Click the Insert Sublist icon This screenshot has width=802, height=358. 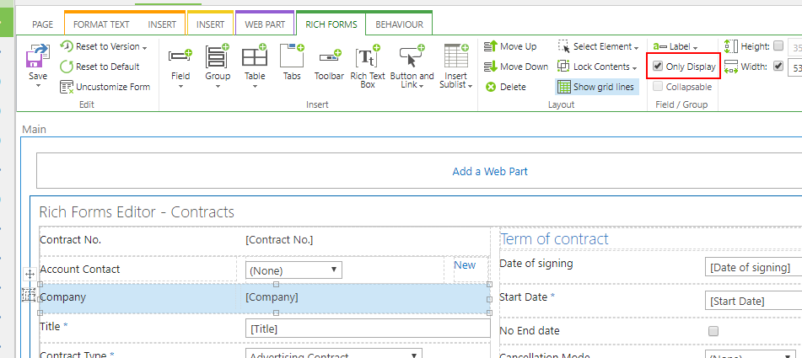click(456, 57)
